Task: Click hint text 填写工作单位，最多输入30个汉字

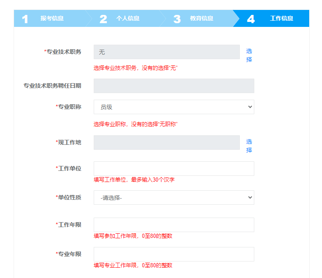Action: 134,180
